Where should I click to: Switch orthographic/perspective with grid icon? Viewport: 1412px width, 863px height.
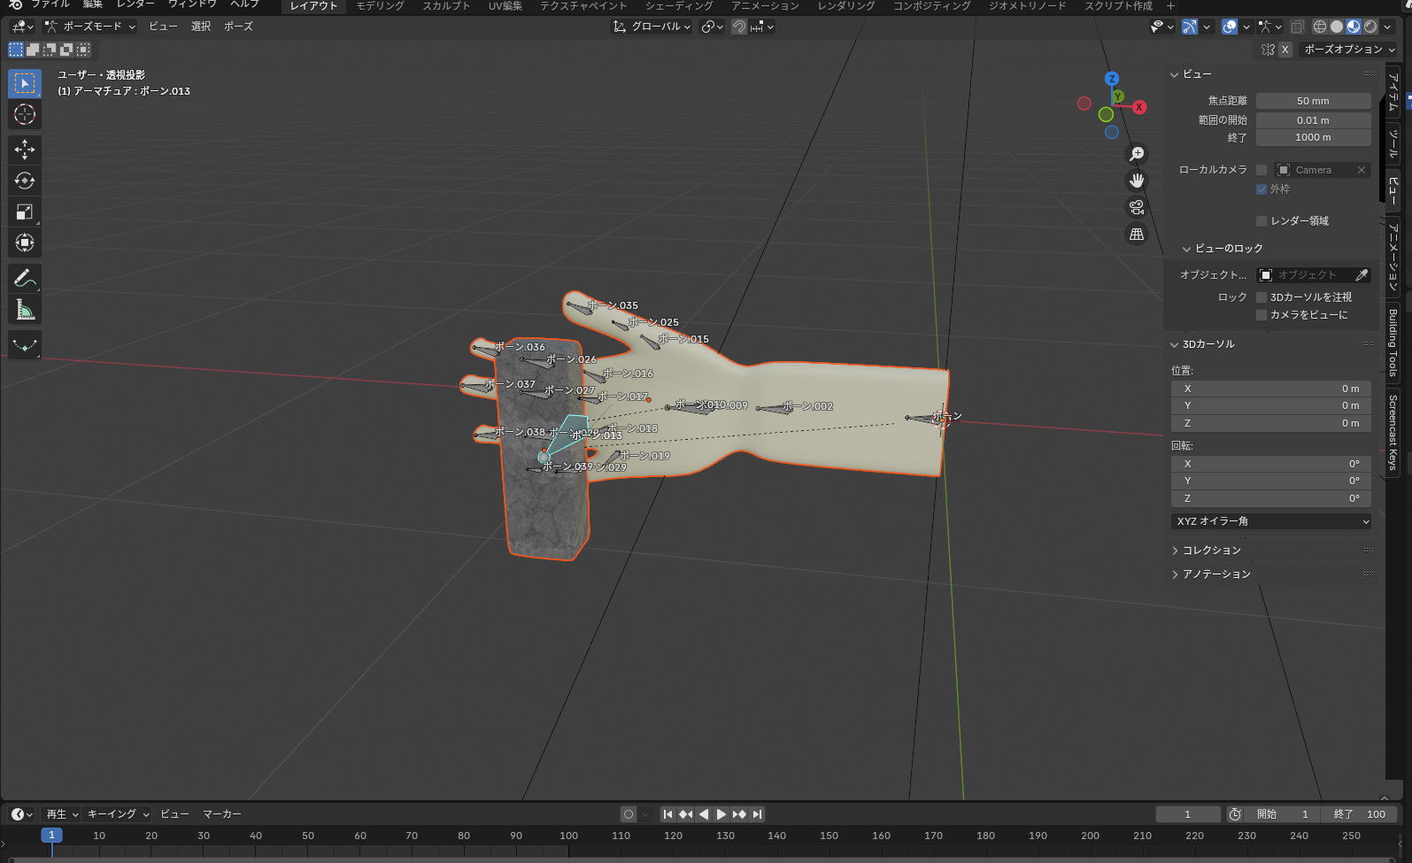1137,235
